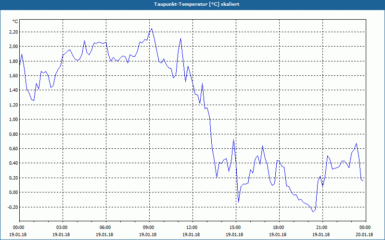385x240 pixels.
Task: Click the 06:00 time axis label
Action: pyautogui.click(x=106, y=228)
